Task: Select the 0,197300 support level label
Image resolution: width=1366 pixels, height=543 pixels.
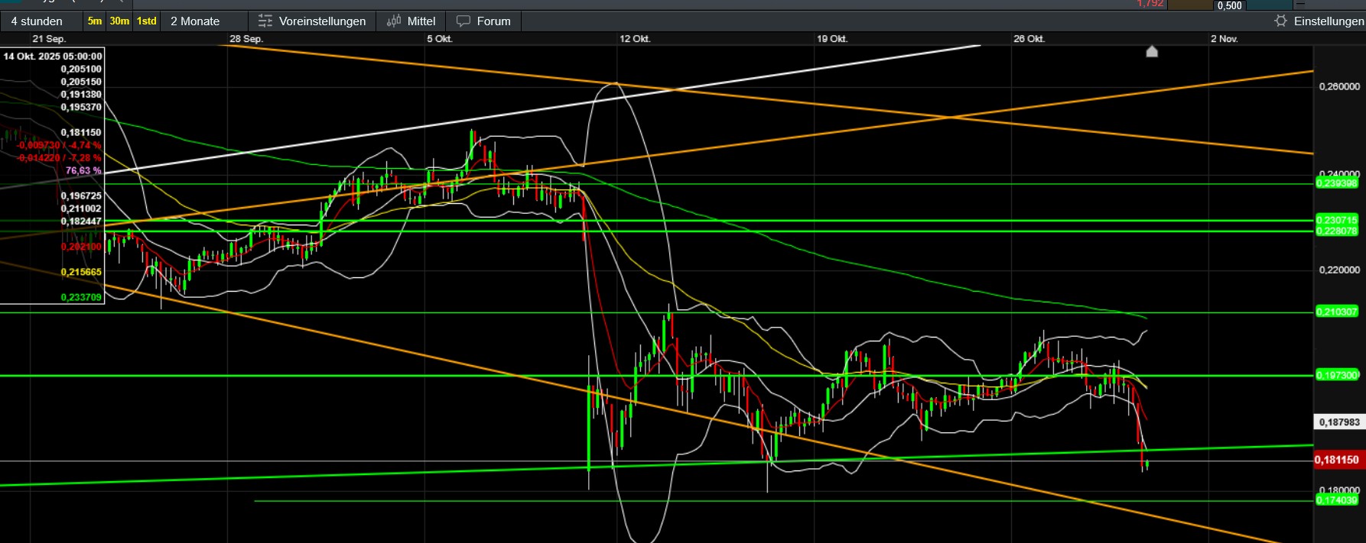Action: [x=1336, y=375]
